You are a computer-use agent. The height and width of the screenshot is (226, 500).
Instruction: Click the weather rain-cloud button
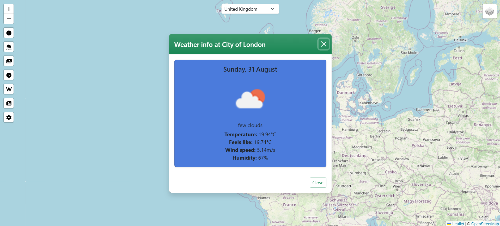pos(9,47)
